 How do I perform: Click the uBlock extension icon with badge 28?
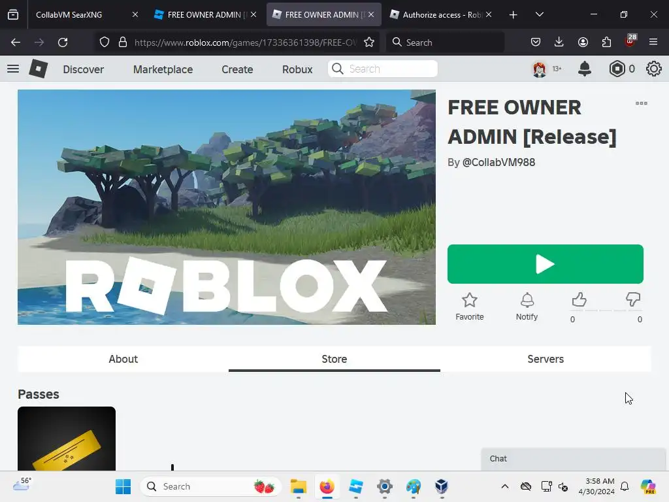click(x=630, y=41)
